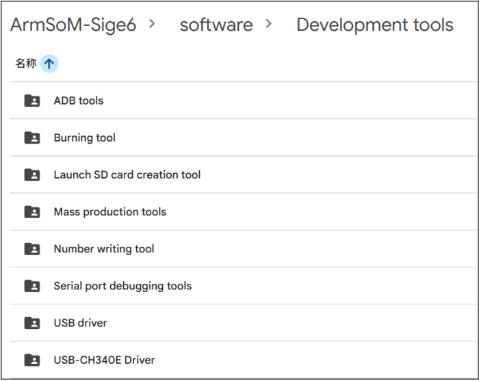Select the Mass production tools folder icon

tap(32, 211)
